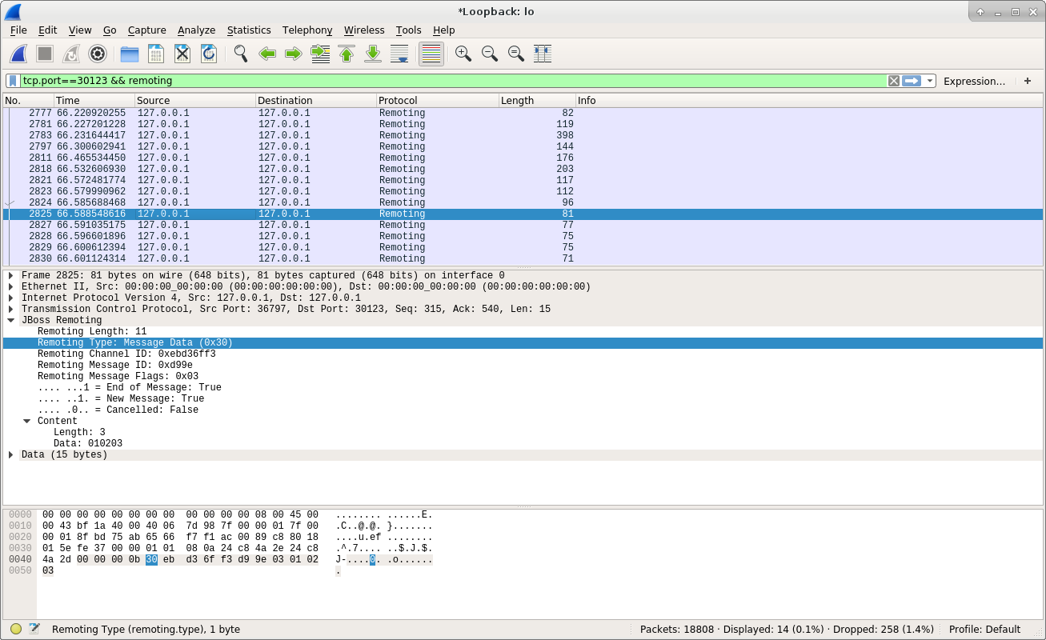Expand the Ethernet II tree node
The width and height of the screenshot is (1046, 640).
11,287
